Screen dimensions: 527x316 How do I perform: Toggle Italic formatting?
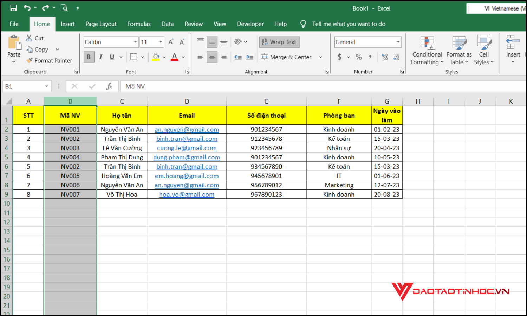100,57
